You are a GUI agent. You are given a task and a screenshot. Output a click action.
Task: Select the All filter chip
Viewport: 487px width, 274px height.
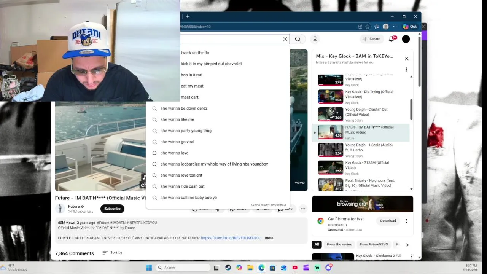[x=317, y=244]
